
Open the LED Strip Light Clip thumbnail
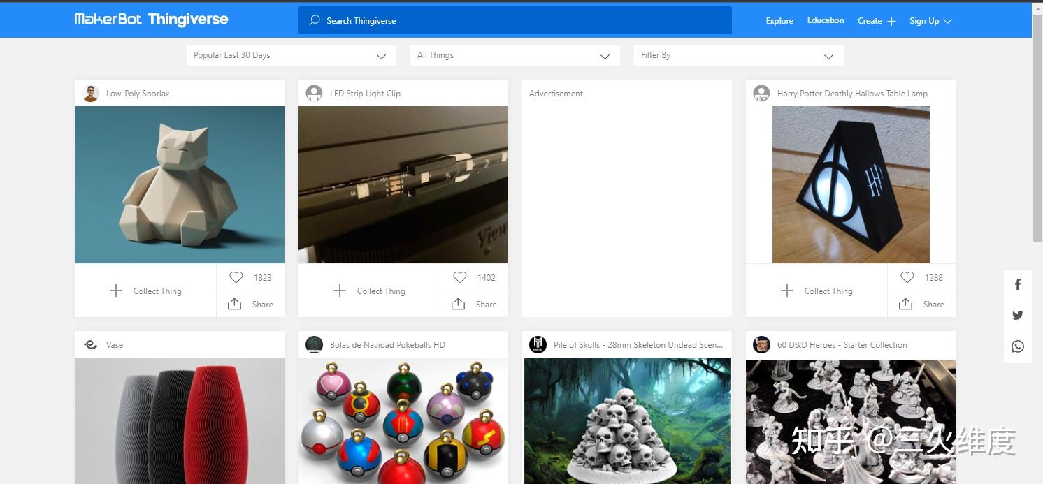pos(403,184)
